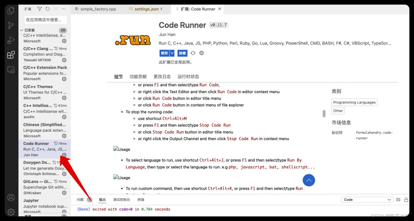414x221 pixels.
Task: Click in the marketplace search field
Action: [46, 20]
